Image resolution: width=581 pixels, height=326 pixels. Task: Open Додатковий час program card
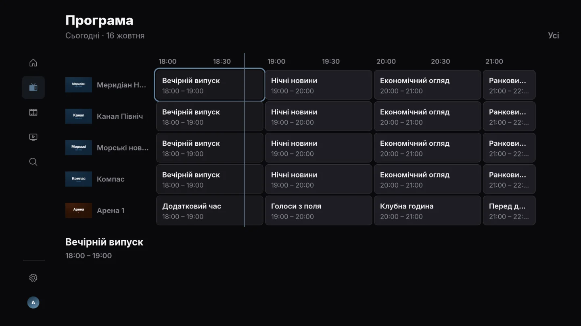click(209, 210)
